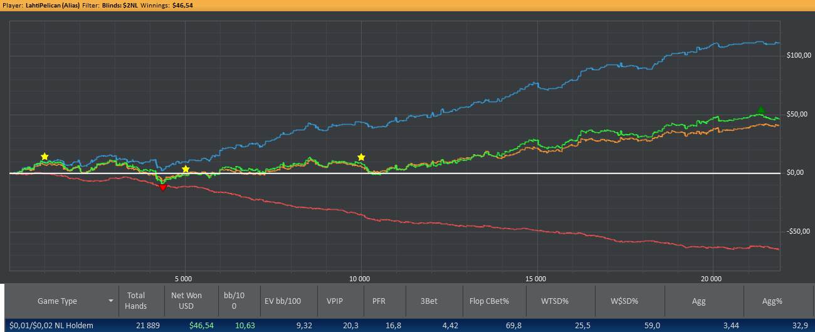
Task: Open the Game Type column dropdown arrow
Action: [x=111, y=301]
